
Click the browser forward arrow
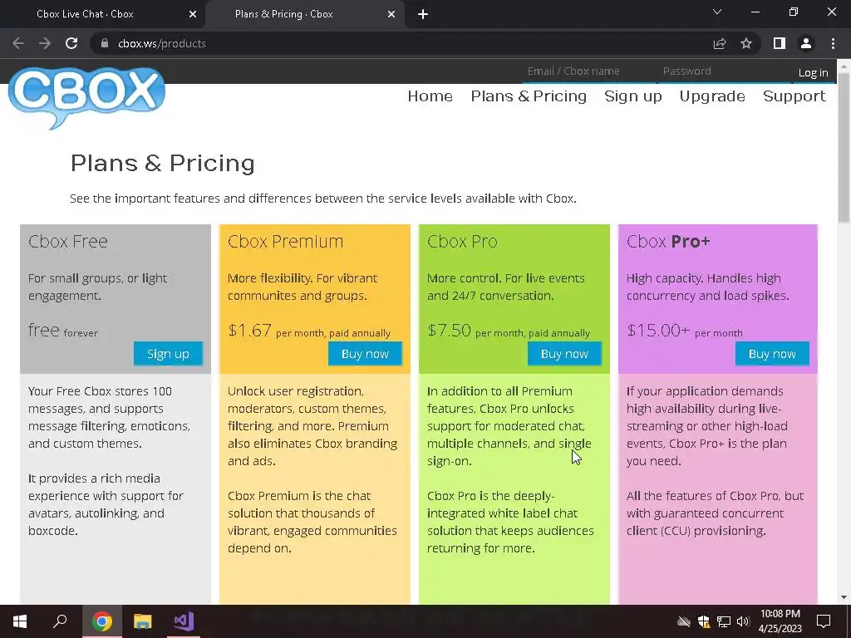[x=45, y=43]
